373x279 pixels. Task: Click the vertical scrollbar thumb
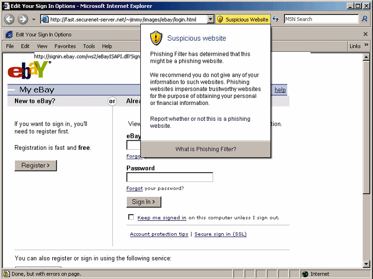click(366, 127)
